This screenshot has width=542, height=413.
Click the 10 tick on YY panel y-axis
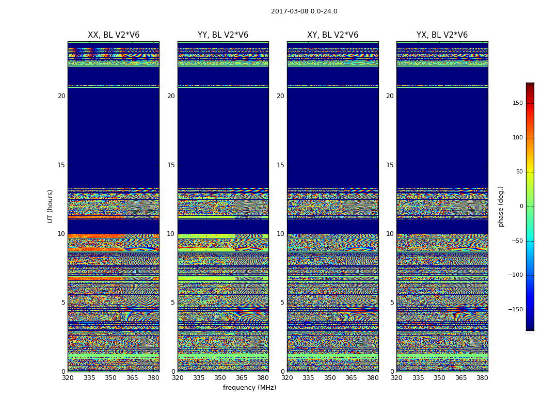[x=171, y=234]
